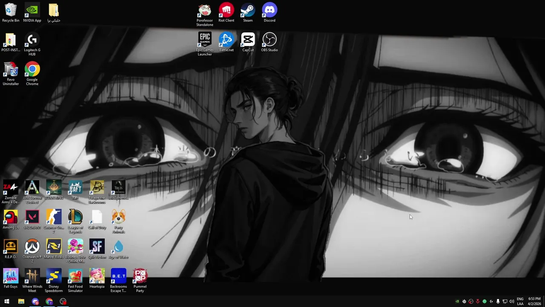This screenshot has width=545, height=307.
Task: Switch ENG LAA input language indicator
Action: [x=520, y=301]
